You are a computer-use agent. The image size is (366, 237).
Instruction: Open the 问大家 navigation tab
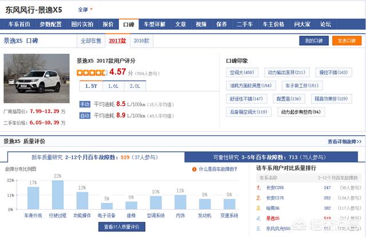[x=303, y=24]
